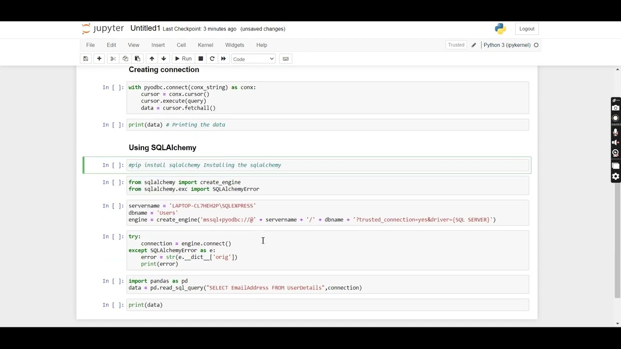Insert a new cell below

[99, 59]
